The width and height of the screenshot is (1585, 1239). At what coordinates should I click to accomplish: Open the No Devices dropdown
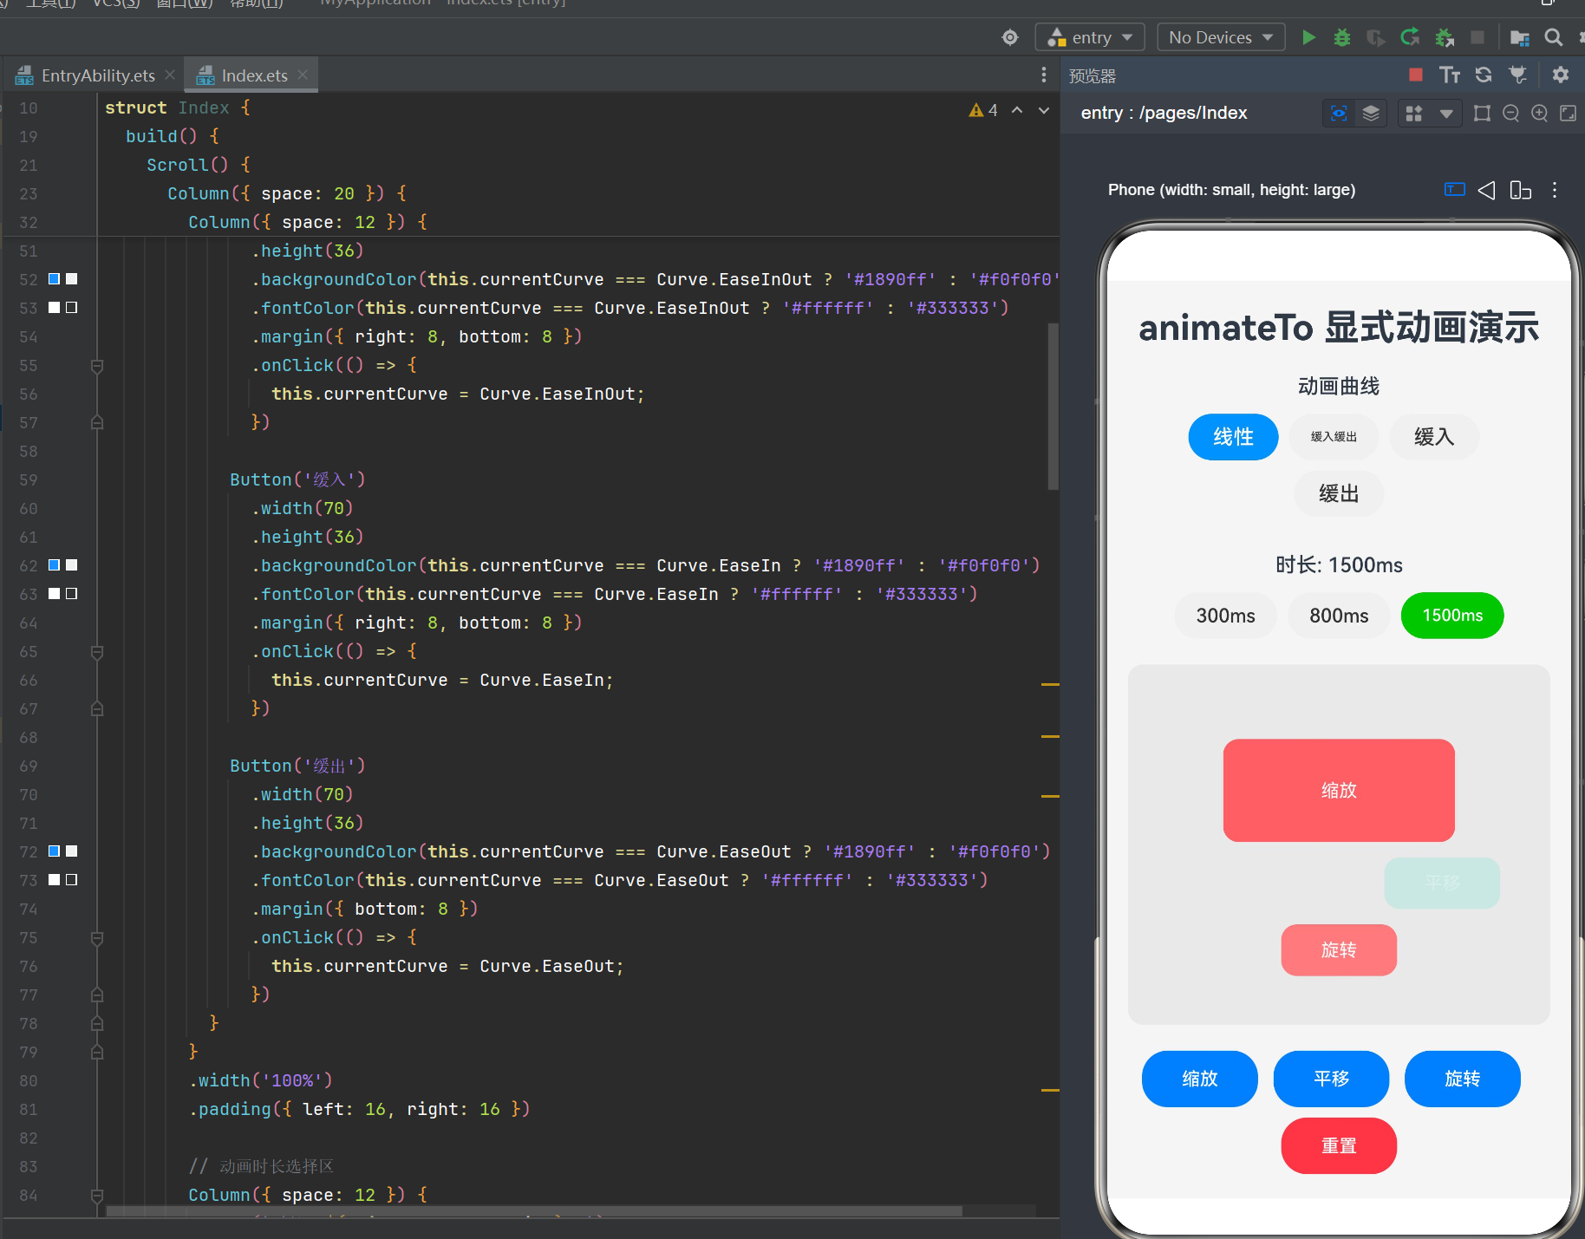(x=1221, y=37)
